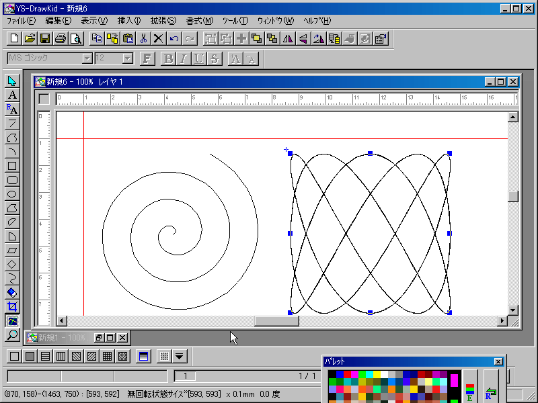Choose the vertical lines fill pattern
This screenshot has height=403, width=538.
click(x=61, y=356)
